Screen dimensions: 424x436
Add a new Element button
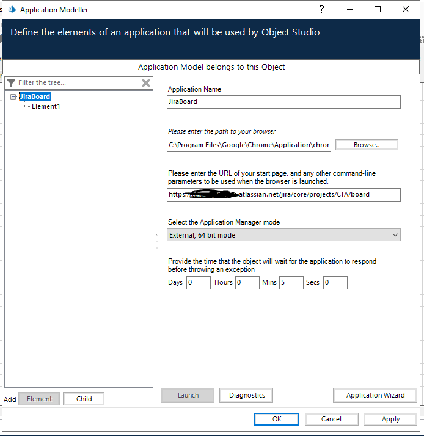coord(39,399)
